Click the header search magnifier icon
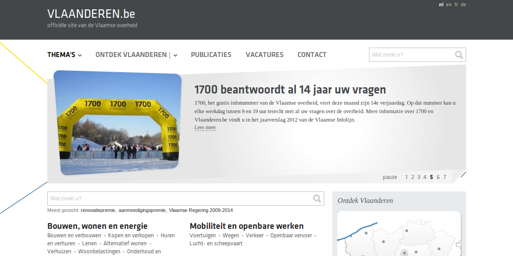Screen dimensions: 513x256 (x=459, y=55)
